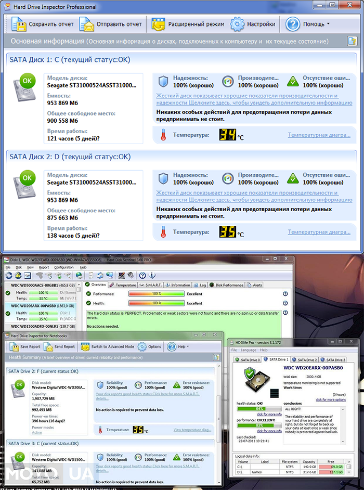Click the globe icon in Hard Disk Sentinel toolbar
The height and width of the screenshot is (490, 364).
pos(79,275)
